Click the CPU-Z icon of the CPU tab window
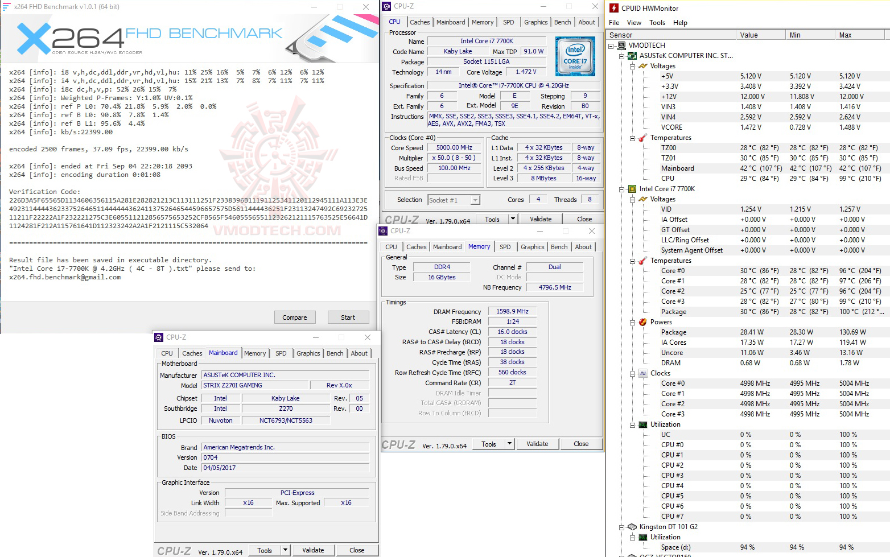 coord(386,6)
